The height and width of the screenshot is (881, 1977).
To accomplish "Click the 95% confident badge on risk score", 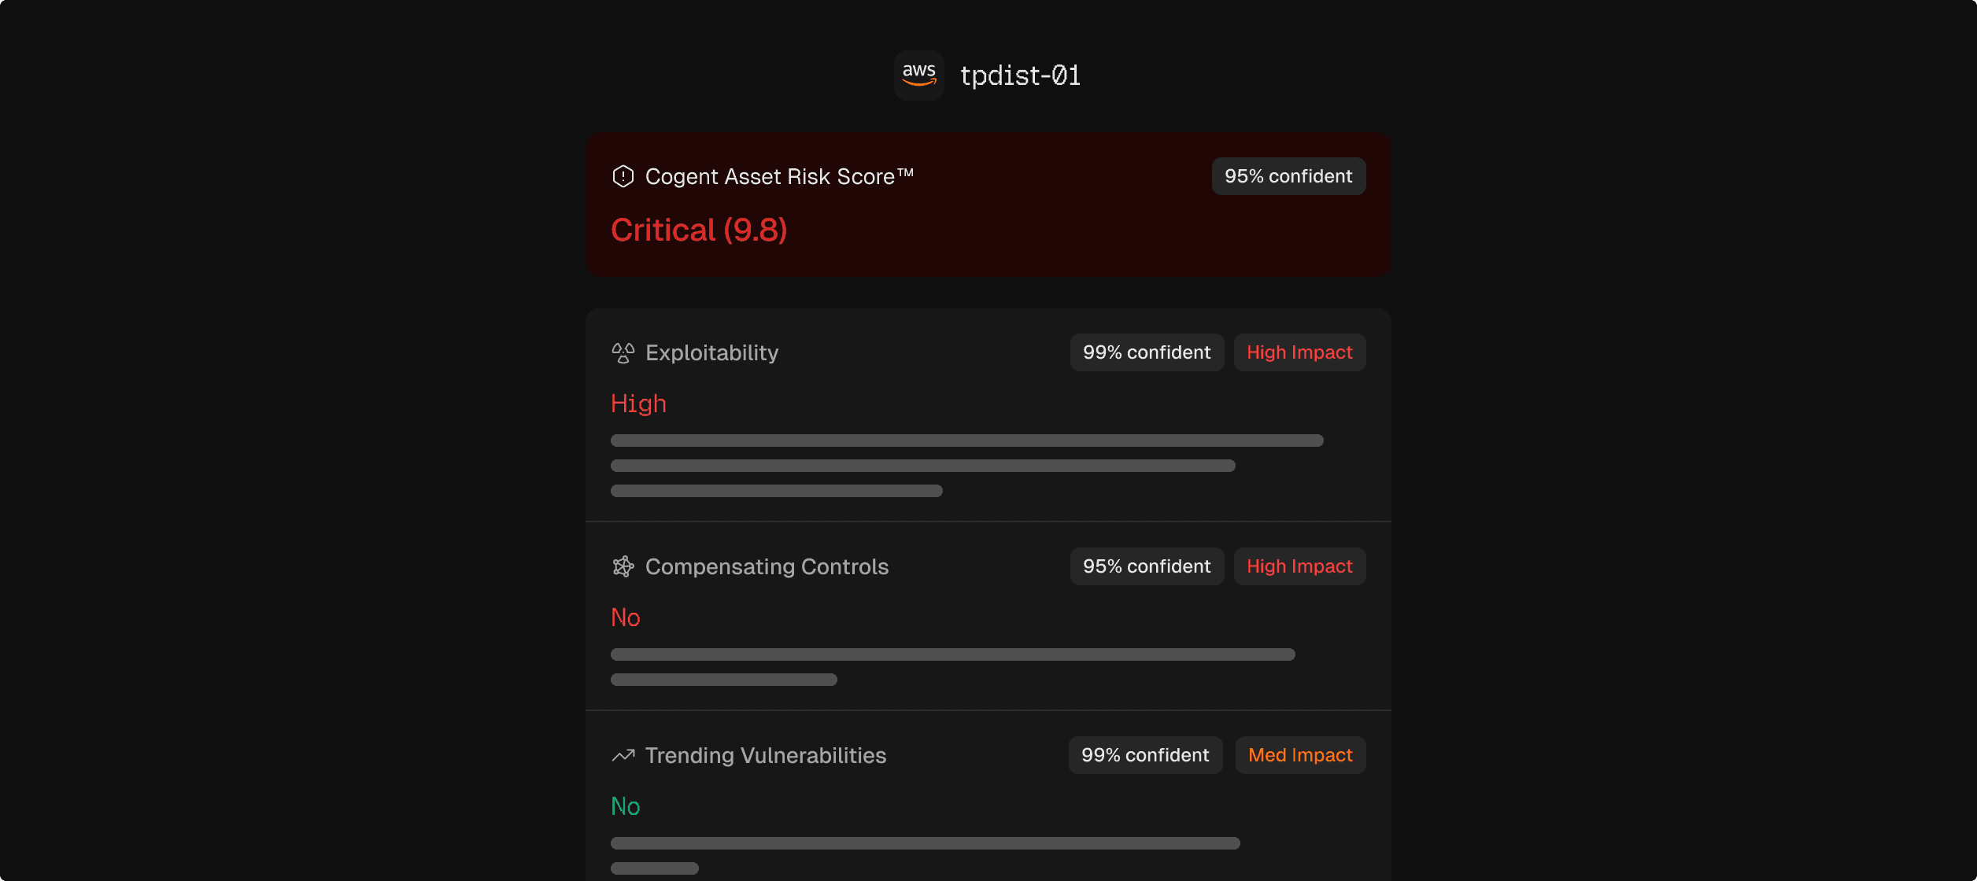I will pyautogui.click(x=1288, y=176).
